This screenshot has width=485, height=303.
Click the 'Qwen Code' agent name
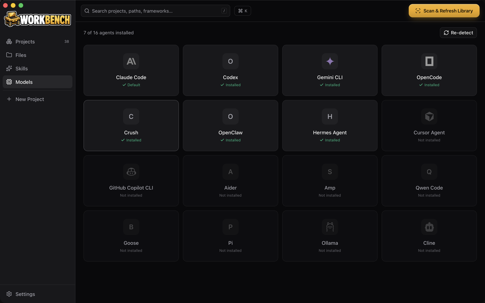click(429, 188)
